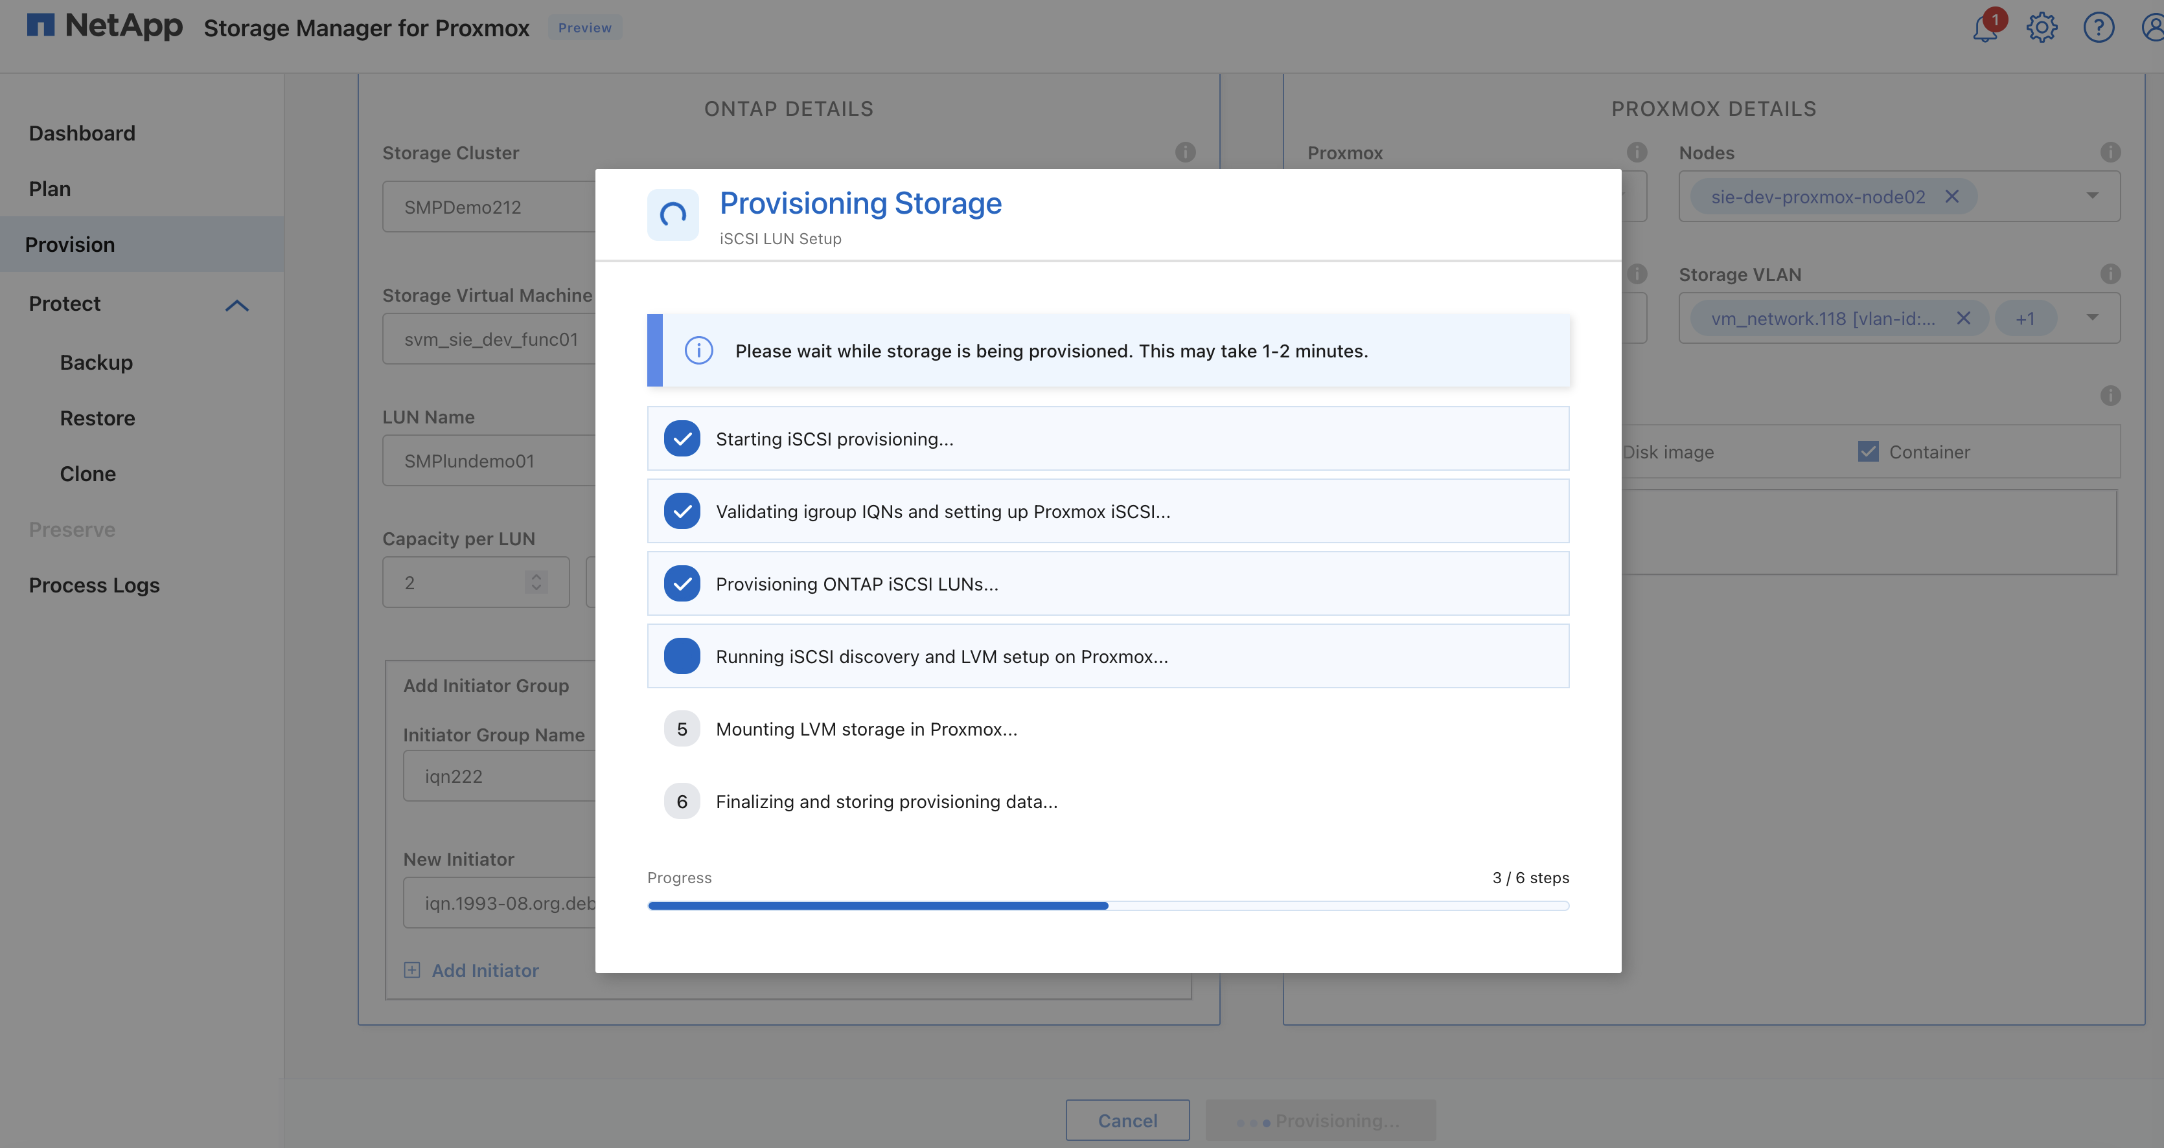Uncheck the Container checkbox

pos(1869,451)
